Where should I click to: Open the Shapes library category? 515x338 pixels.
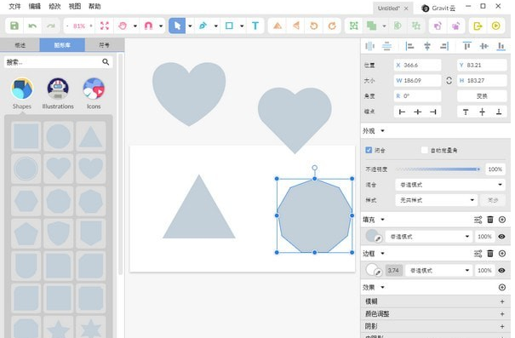(21, 94)
